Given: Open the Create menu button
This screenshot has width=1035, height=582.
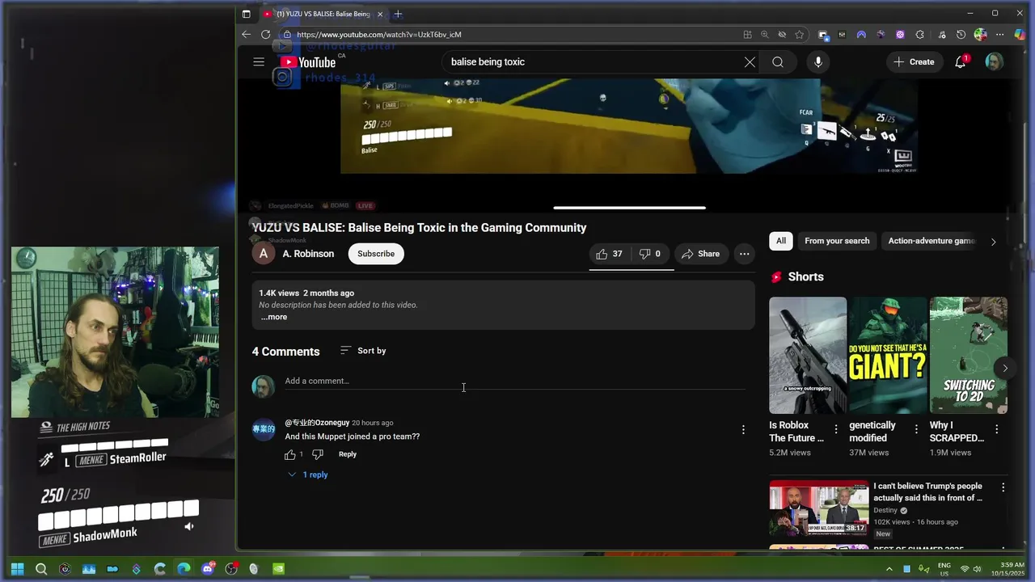Looking at the screenshot, I should click(x=915, y=62).
